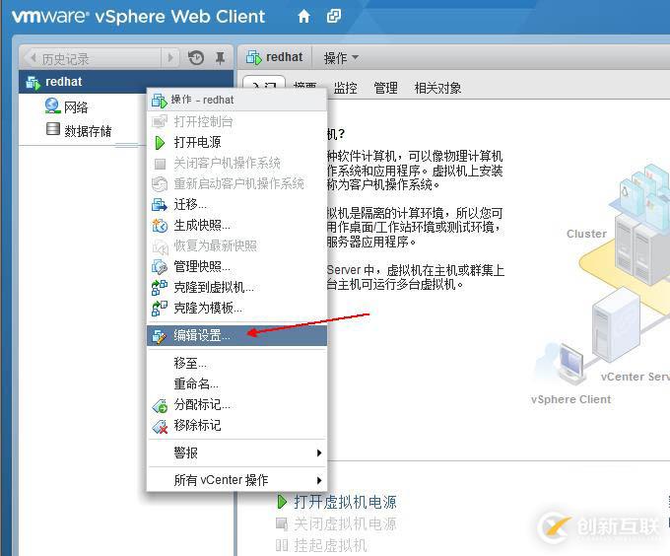Click the manage snapshots icon
Screen dimensions: 670x556
coord(160,267)
